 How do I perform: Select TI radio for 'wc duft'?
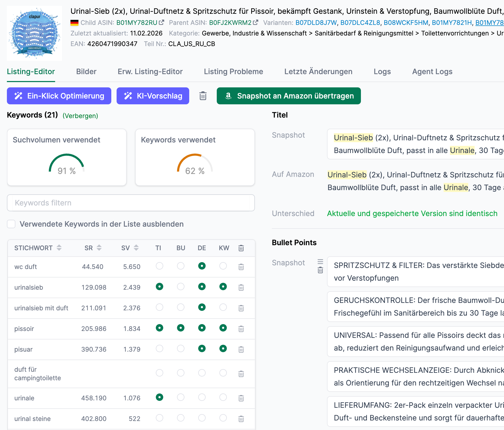coord(160,266)
